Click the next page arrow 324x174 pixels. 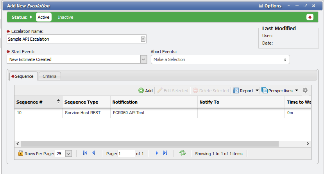tap(157, 153)
